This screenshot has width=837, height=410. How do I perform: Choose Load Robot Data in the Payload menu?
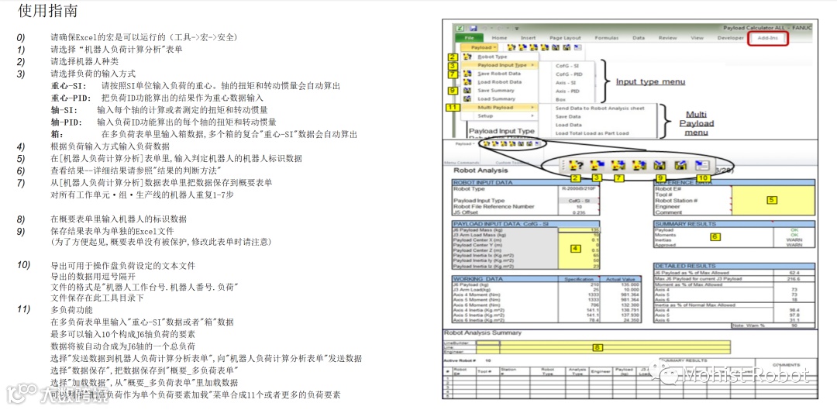(x=498, y=82)
